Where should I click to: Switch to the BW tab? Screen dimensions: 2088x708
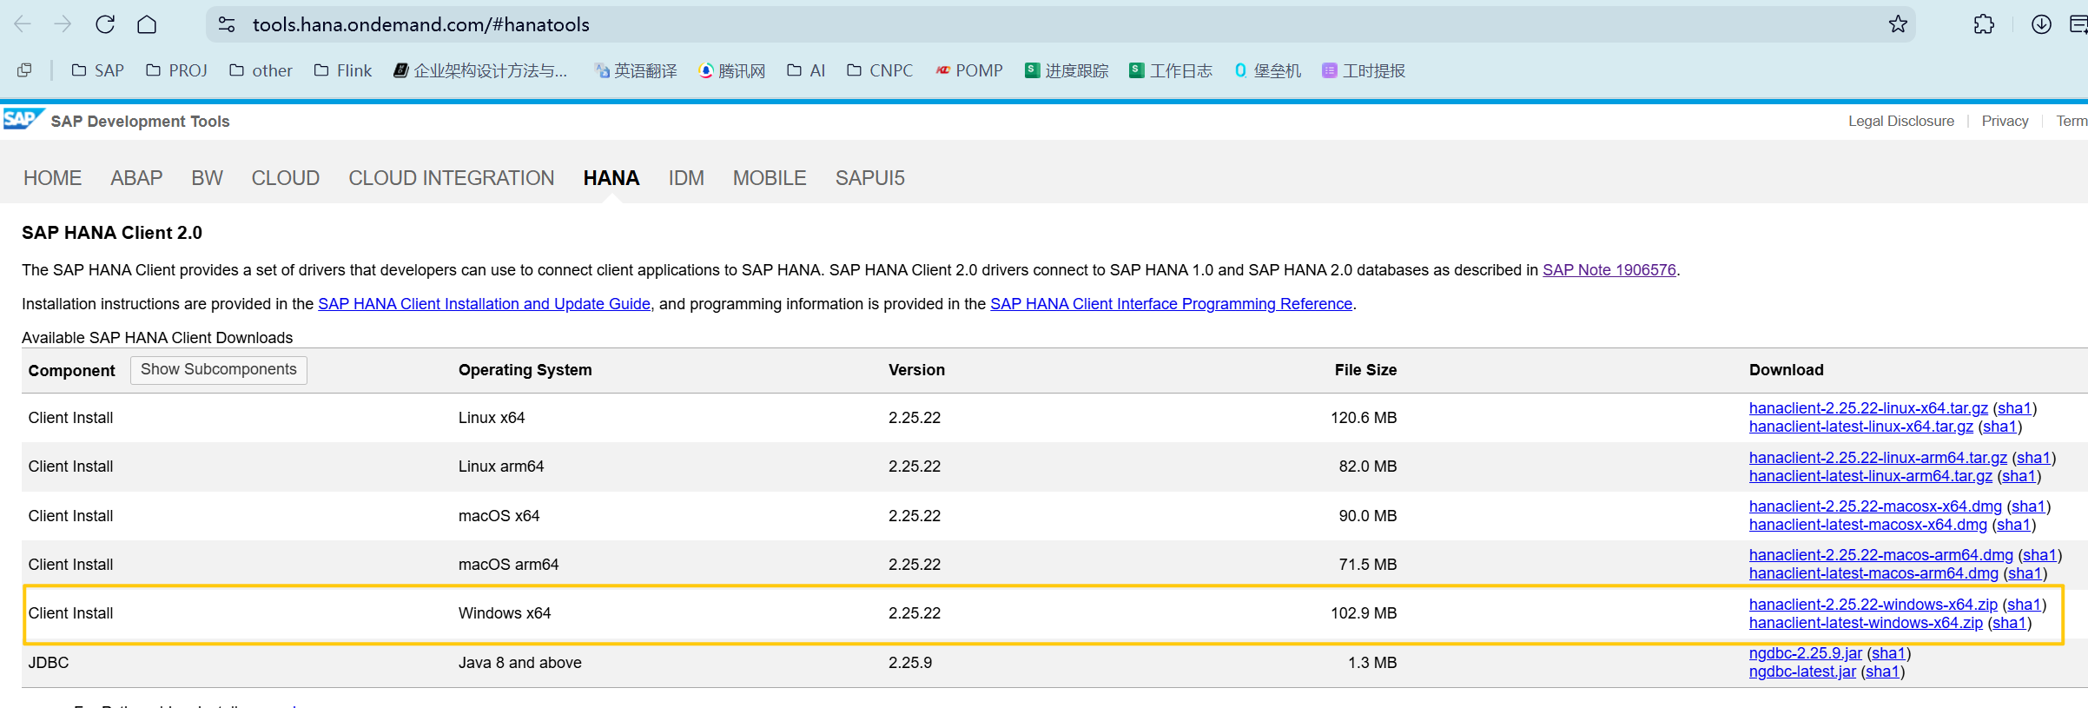pos(207,178)
